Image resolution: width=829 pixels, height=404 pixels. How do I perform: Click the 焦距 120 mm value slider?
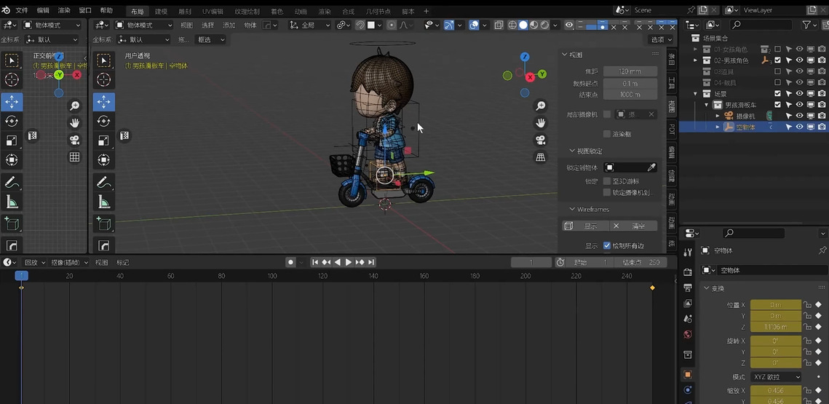(x=630, y=71)
